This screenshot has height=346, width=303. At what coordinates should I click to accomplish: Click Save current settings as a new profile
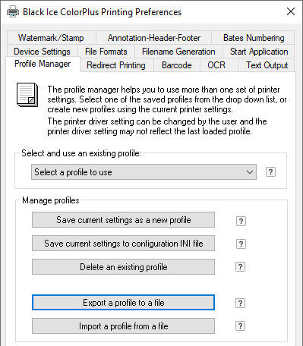tap(123, 220)
